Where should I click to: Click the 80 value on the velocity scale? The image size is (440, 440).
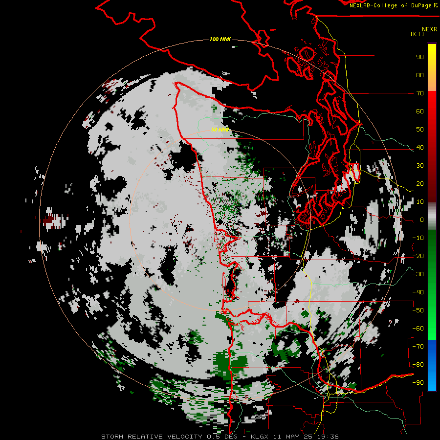420,75
